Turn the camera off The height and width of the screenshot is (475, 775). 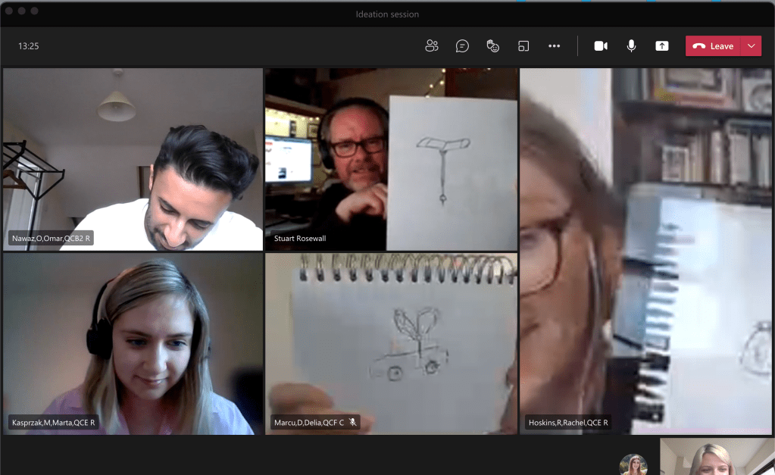tap(601, 46)
